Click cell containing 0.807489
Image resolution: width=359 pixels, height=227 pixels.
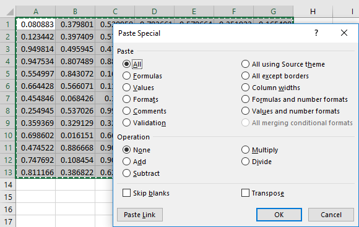76,61
